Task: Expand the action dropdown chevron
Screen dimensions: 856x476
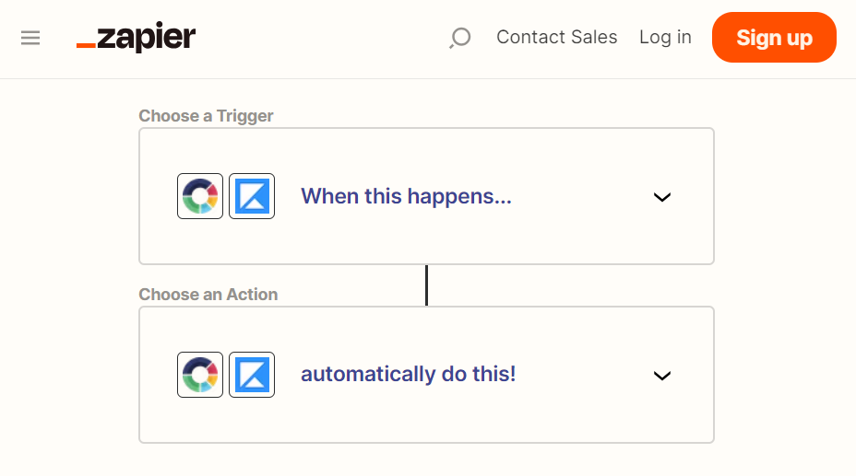Action: pos(662,376)
